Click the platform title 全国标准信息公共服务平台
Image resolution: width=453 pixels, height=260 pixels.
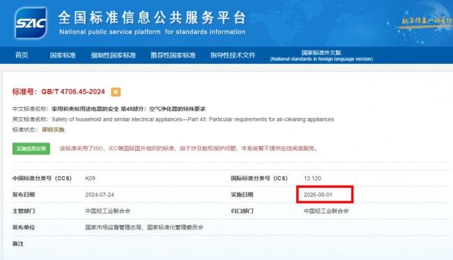[x=152, y=17]
